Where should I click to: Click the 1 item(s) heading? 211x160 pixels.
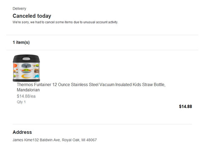pyautogui.click(x=21, y=42)
